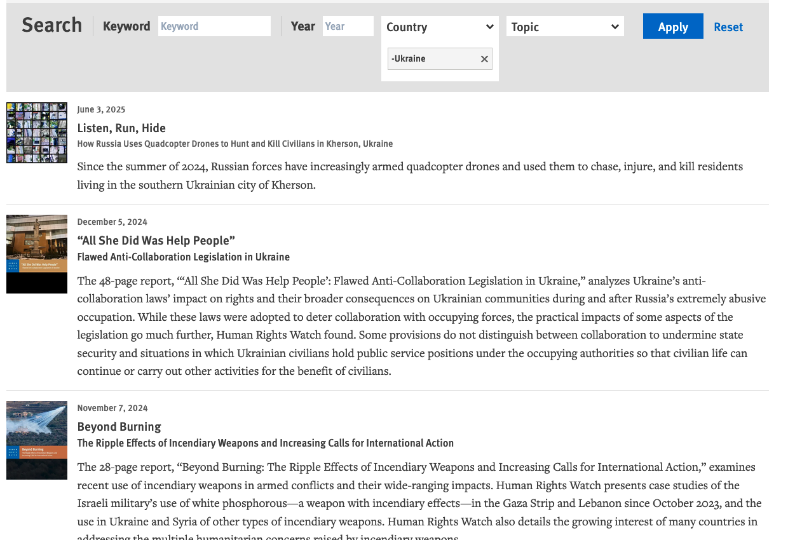The image size is (795, 540).
Task: Focus the Year input field
Action: (x=348, y=26)
